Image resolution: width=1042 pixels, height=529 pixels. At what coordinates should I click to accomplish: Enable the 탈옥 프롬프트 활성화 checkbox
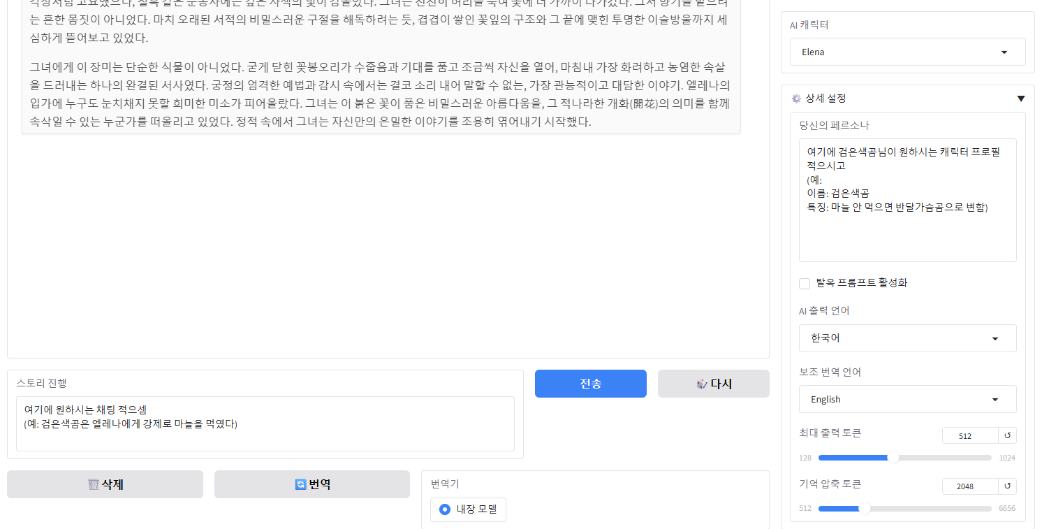(805, 283)
